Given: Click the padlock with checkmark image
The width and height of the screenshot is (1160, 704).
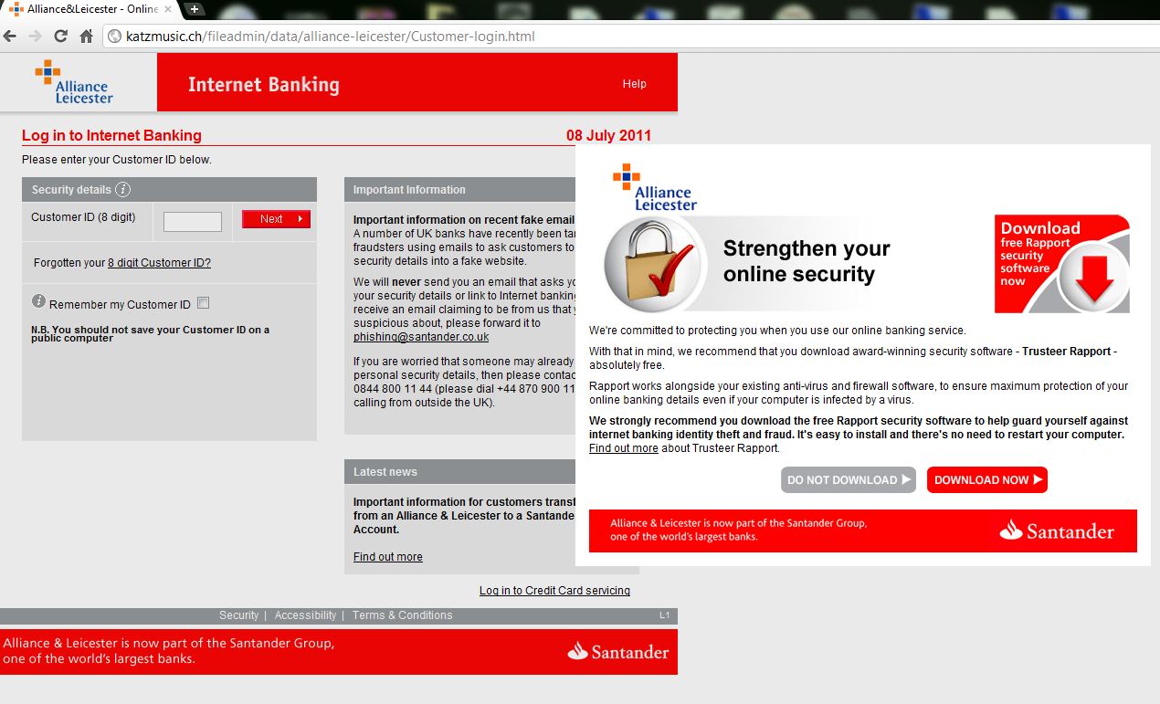Looking at the screenshot, I should click(x=652, y=265).
